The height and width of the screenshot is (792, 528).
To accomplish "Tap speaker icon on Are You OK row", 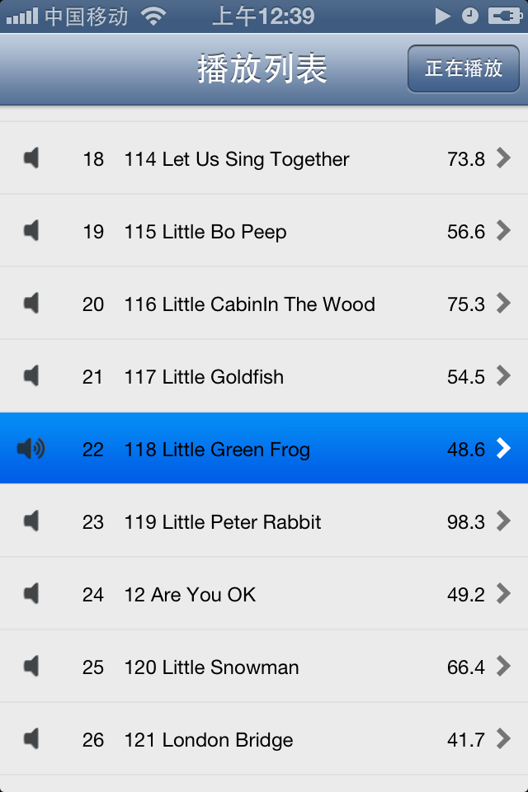I will point(31,594).
